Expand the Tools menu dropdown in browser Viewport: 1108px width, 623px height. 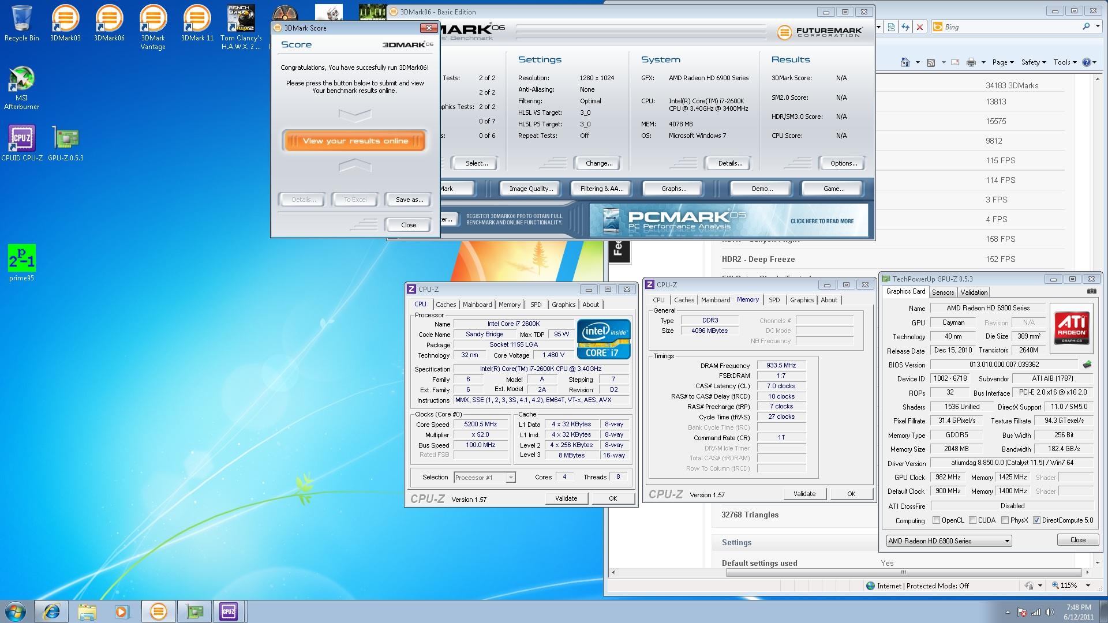(1065, 62)
